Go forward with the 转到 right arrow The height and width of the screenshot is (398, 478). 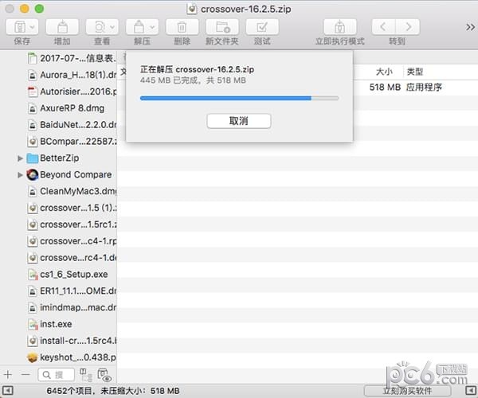pyautogui.click(x=408, y=27)
